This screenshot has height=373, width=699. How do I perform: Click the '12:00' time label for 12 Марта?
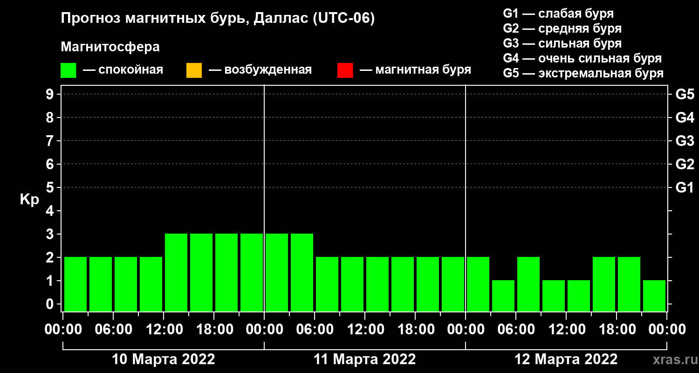pyautogui.click(x=566, y=330)
